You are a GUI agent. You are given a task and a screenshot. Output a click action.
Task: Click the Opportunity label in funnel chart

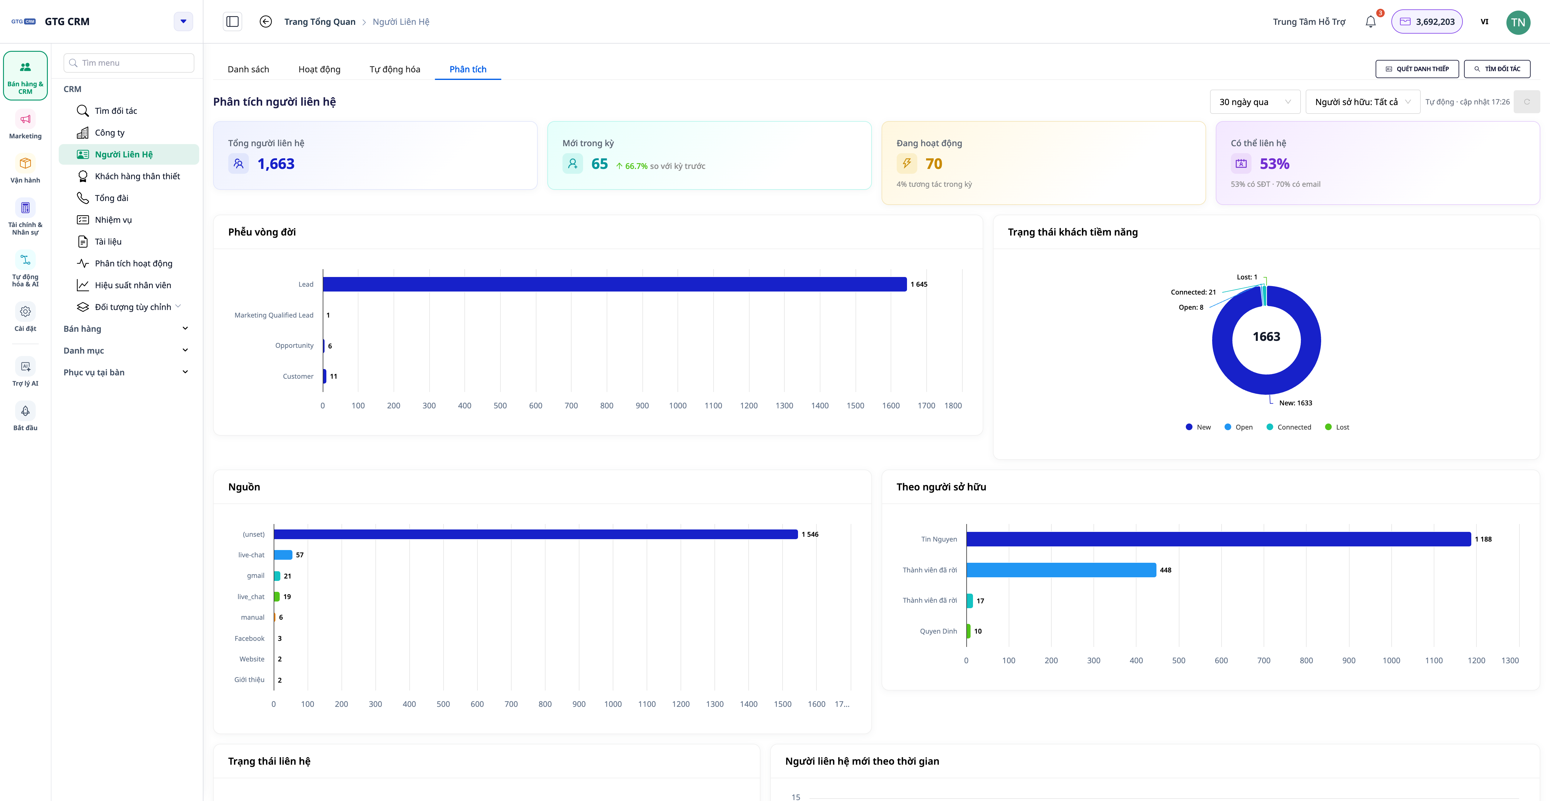(x=294, y=346)
